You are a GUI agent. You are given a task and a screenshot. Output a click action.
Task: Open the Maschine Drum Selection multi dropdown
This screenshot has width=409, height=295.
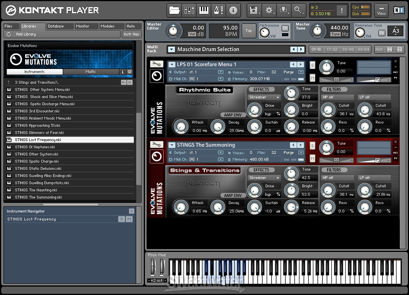click(x=171, y=49)
